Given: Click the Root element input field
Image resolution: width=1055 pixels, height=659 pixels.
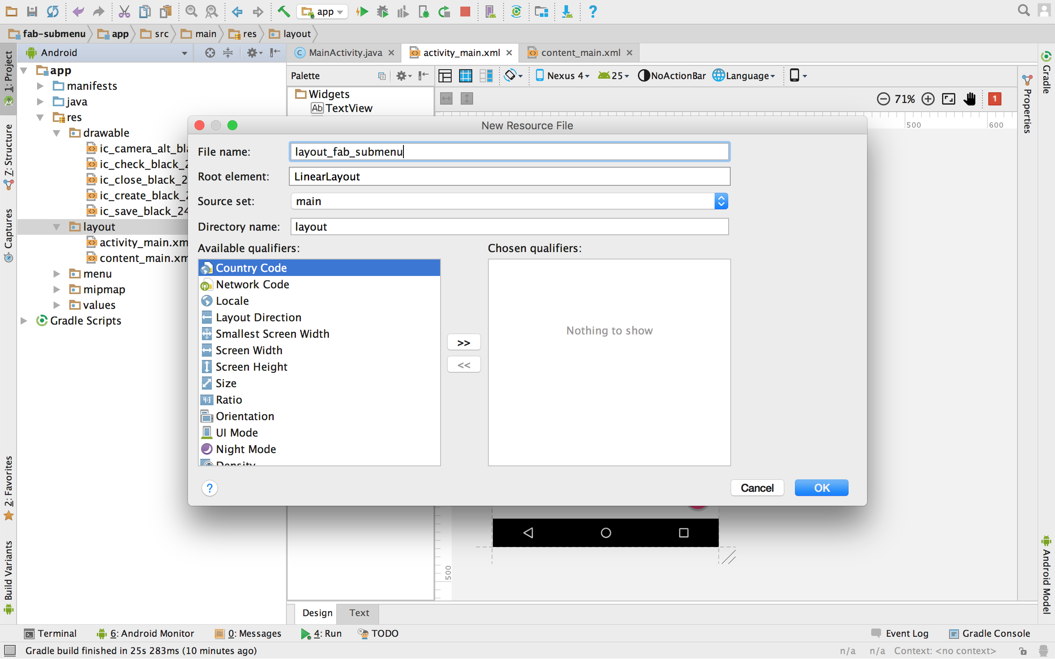Looking at the screenshot, I should click(x=509, y=177).
